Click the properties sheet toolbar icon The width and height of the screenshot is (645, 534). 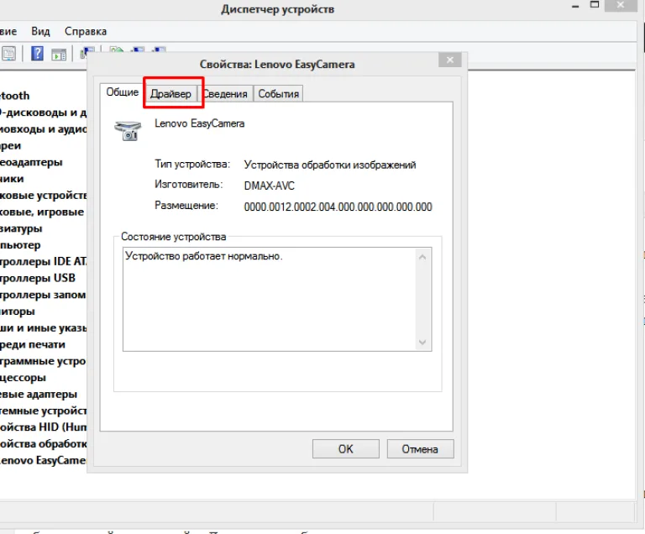pos(8,54)
